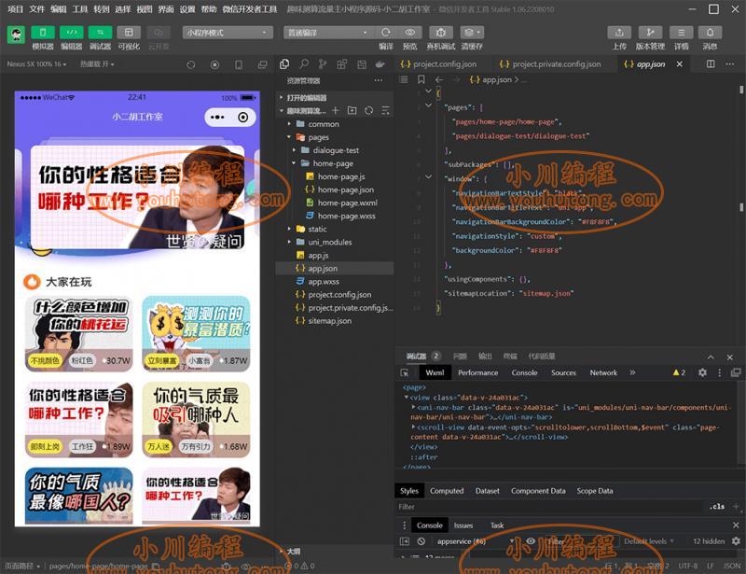Click the preview eye icon
This screenshot has height=574, width=746.
409,33
